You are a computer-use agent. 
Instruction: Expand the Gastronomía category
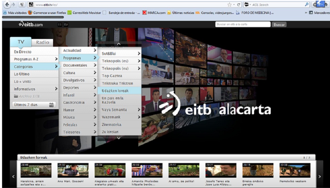point(78,103)
